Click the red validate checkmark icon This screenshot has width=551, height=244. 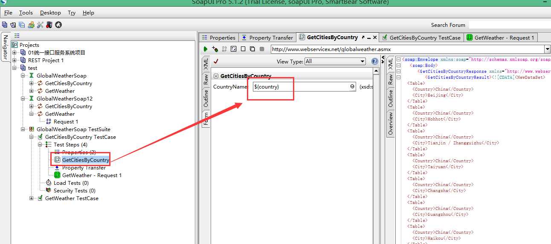pyautogui.click(x=216, y=61)
